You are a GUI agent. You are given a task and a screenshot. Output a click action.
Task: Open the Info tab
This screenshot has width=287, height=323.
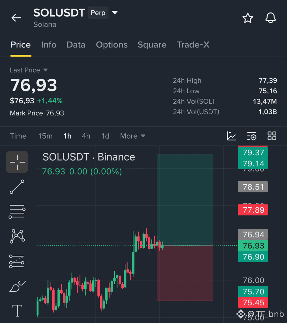(x=49, y=45)
